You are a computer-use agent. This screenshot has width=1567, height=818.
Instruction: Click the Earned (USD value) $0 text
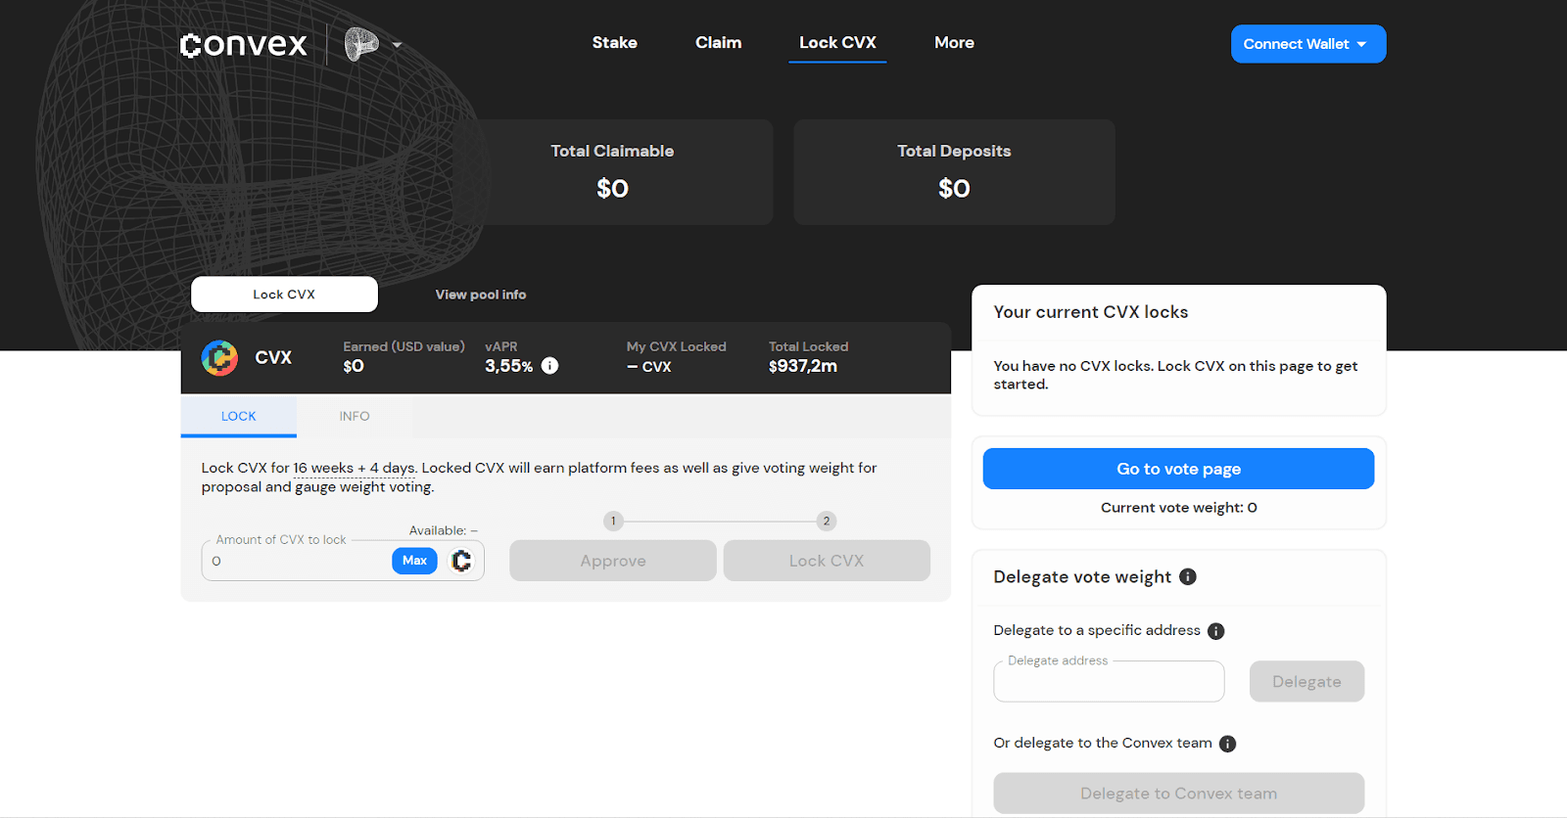click(404, 357)
